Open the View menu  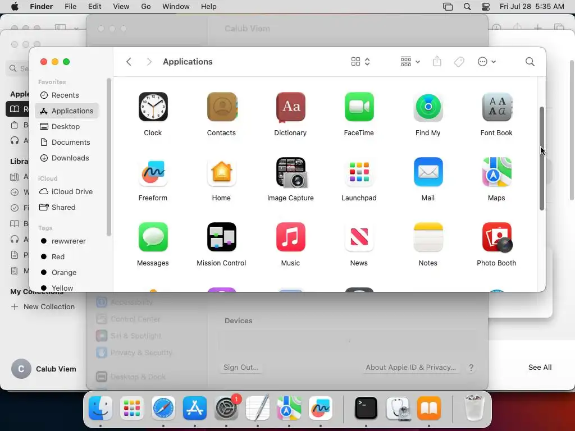pos(121,7)
